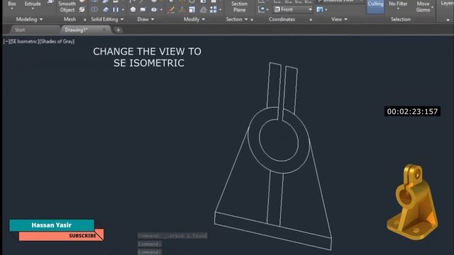Click the Hassan Yasir name banner
Image resolution: width=454 pixels, height=255 pixels.
pyautogui.click(x=52, y=225)
